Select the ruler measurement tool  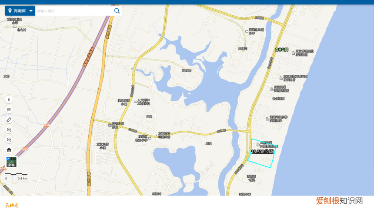pos(9,120)
